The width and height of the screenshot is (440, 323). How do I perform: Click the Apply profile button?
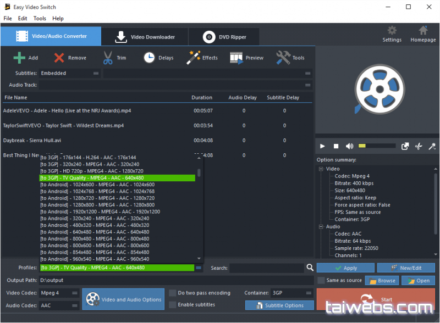coord(345,268)
